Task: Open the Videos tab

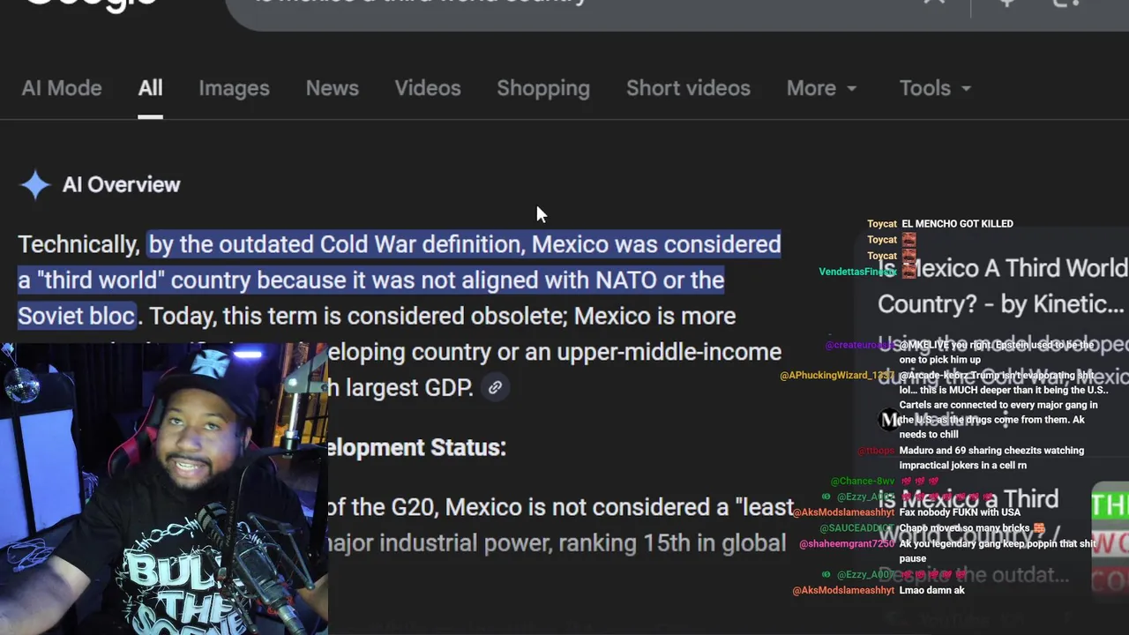Action: coord(428,88)
